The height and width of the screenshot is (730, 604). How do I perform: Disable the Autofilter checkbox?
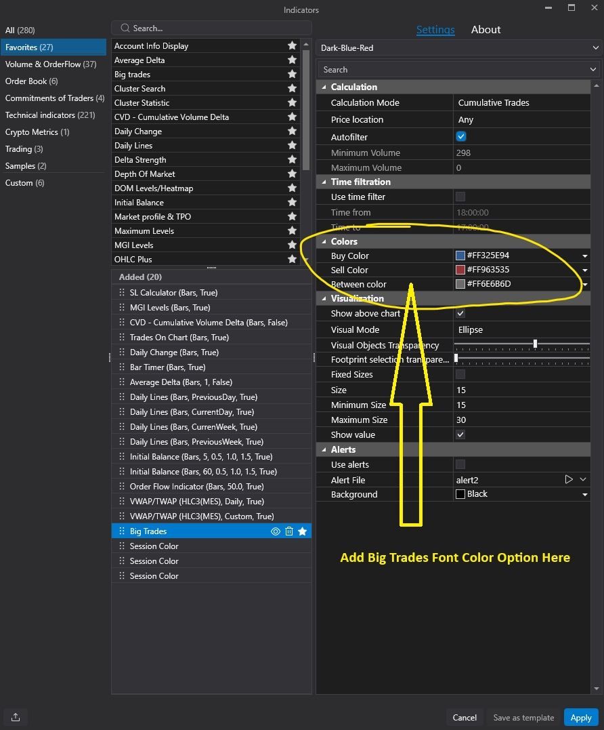click(461, 136)
